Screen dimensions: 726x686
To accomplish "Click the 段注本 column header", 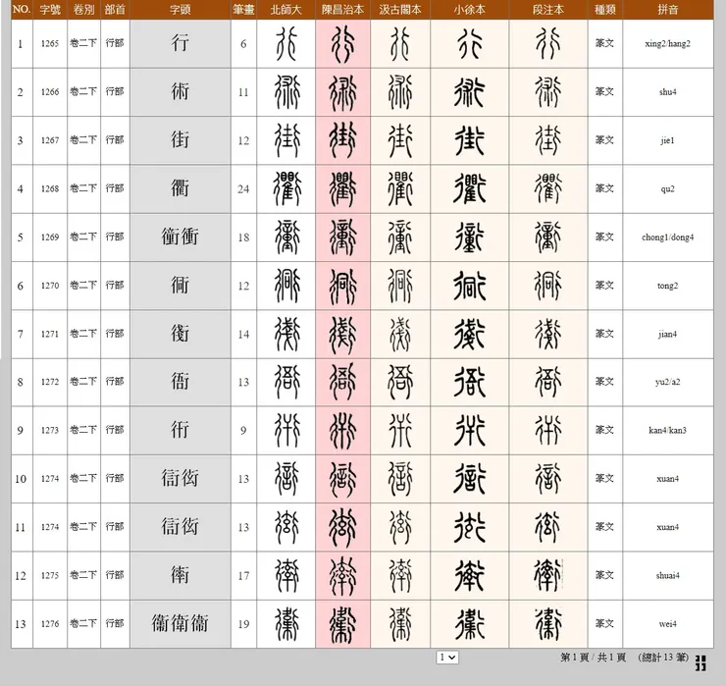I will [x=548, y=10].
